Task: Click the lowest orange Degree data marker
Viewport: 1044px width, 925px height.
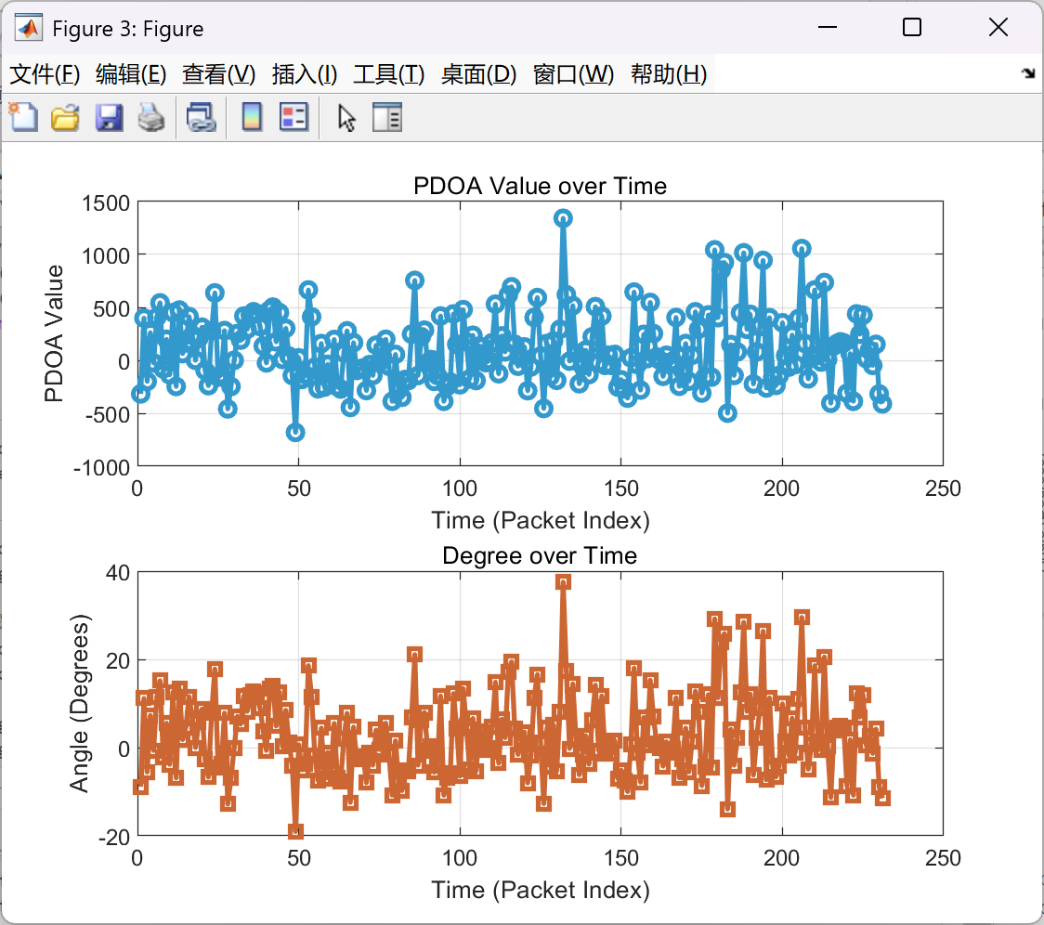Action: (x=295, y=831)
